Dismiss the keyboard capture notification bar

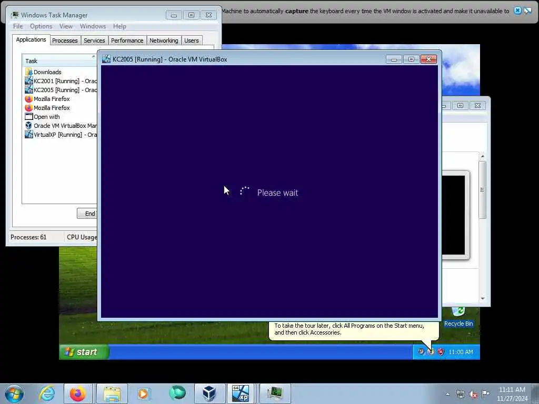pos(517,11)
